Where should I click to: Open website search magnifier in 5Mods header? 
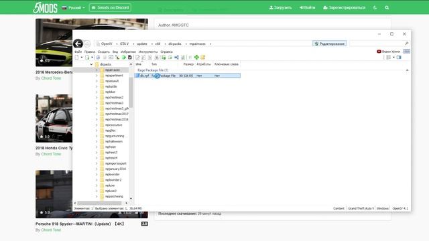point(387,7)
